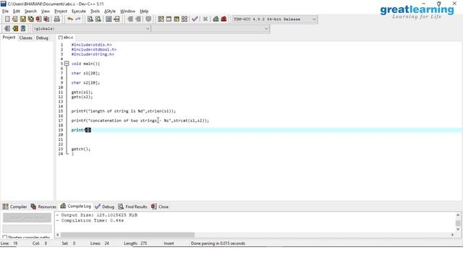
Task: Click the Save All toolbar icon
Action: pos(30,19)
